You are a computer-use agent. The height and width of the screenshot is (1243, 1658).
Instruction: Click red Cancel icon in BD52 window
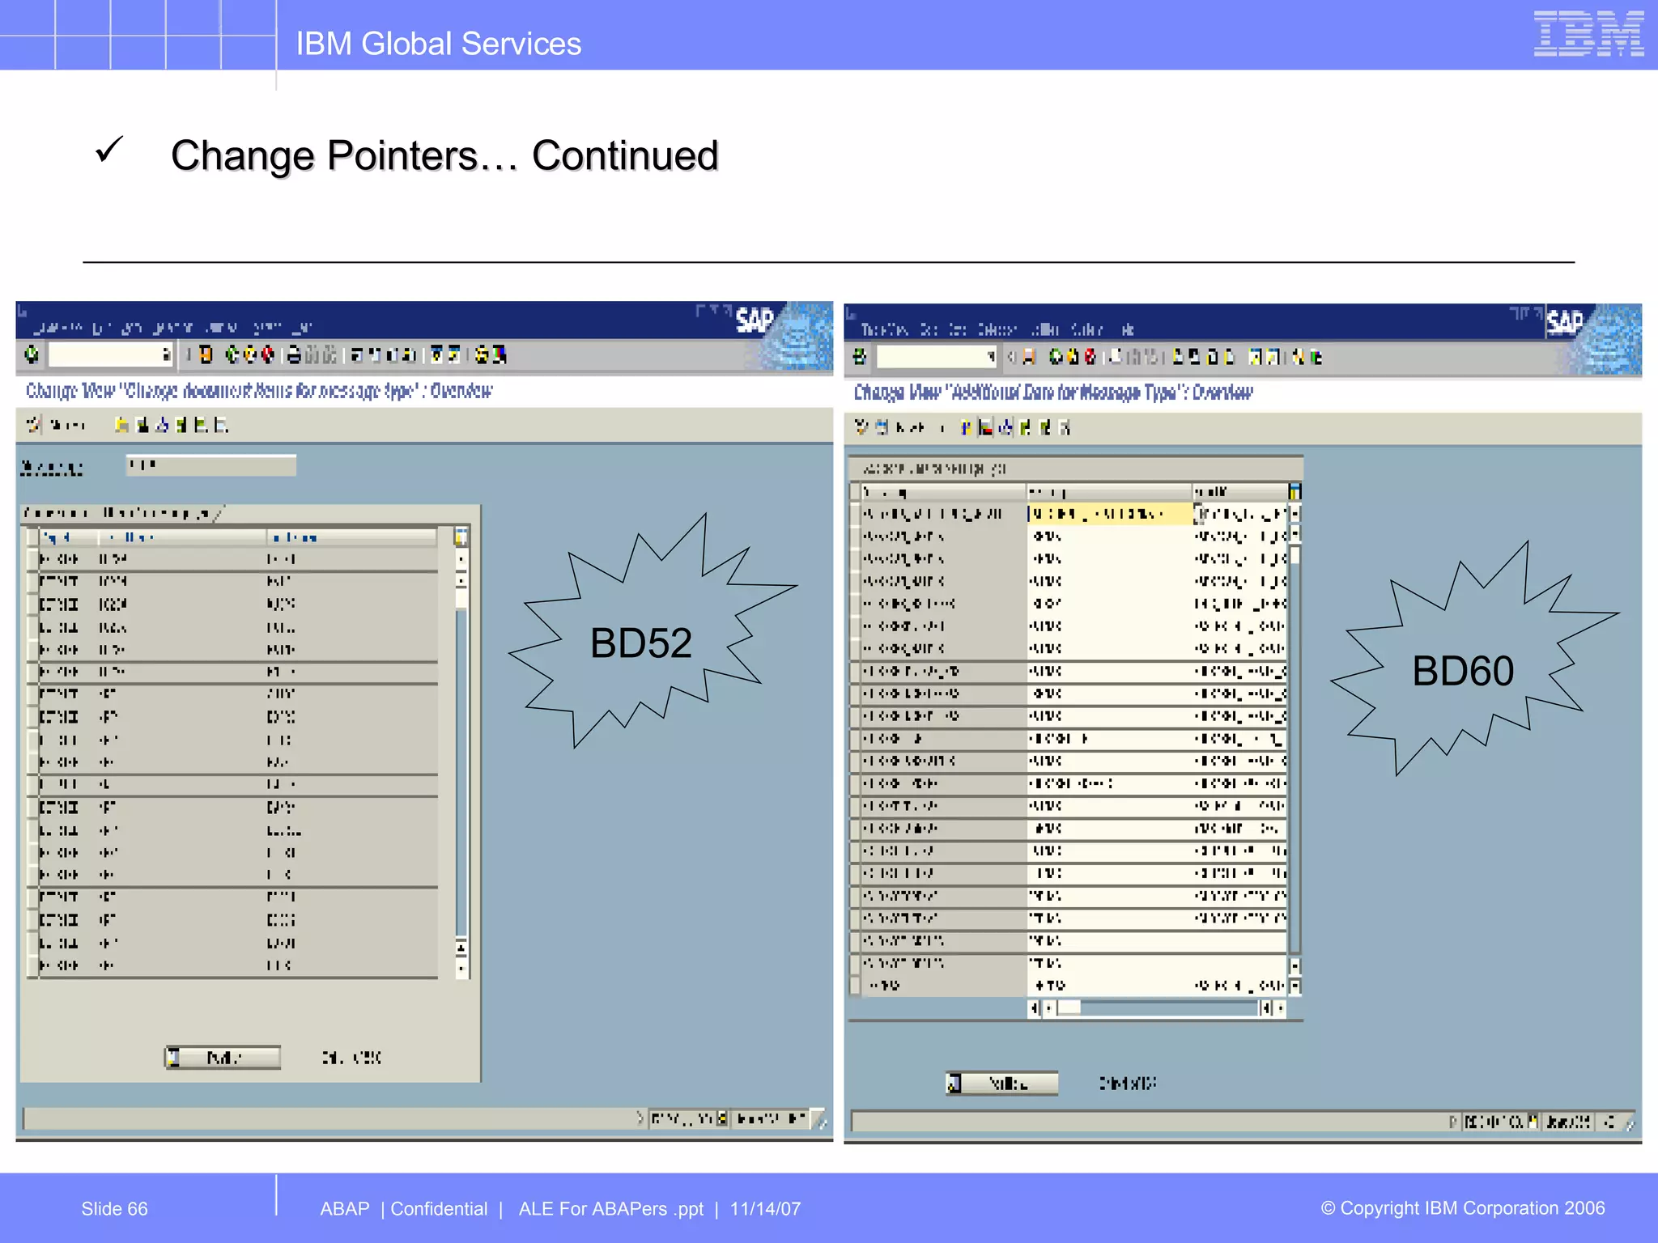click(x=268, y=354)
